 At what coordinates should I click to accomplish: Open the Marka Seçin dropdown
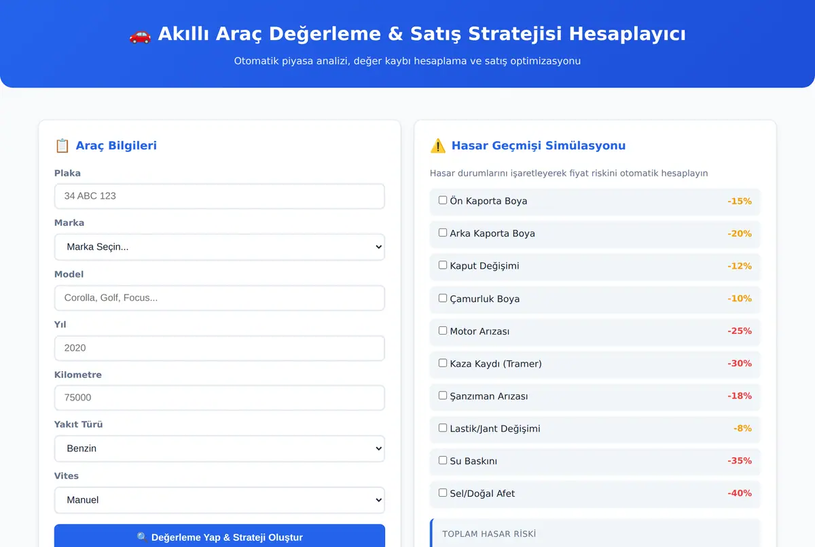pyautogui.click(x=219, y=247)
